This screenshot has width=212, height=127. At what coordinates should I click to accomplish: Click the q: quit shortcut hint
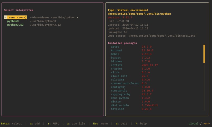click(122, 124)
